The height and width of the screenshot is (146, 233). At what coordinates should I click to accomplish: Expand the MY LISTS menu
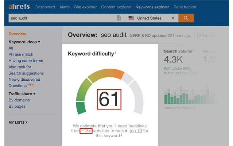point(18,123)
